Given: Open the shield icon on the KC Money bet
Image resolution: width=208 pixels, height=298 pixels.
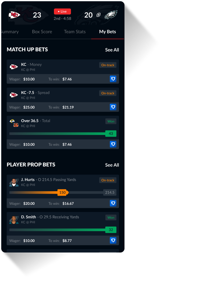Looking at the screenshot, I should click(113, 79).
